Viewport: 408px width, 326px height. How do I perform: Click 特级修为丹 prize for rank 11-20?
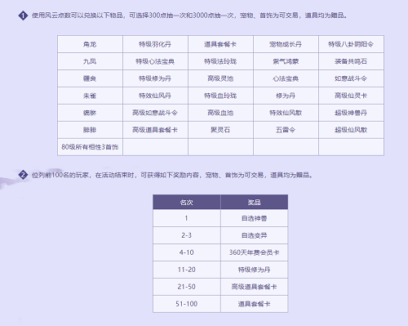[x=255, y=270]
